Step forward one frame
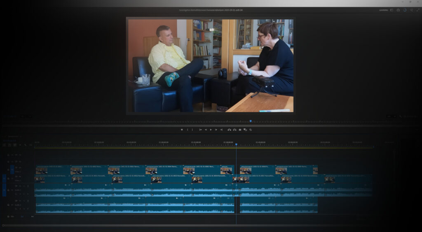 coord(216,130)
